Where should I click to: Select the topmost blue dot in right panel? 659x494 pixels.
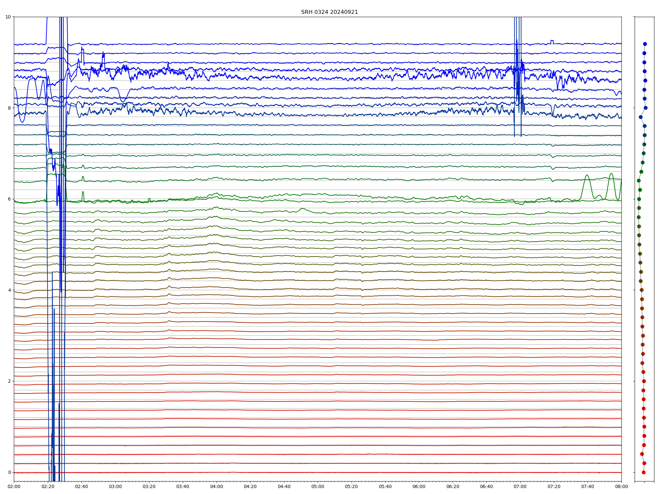point(645,44)
